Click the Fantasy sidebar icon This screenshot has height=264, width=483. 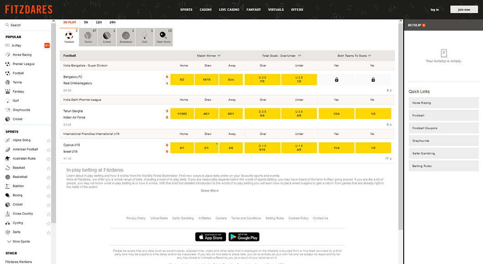point(8,91)
